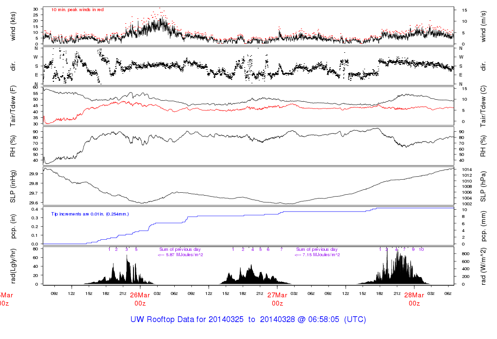The image size is (497, 339).
Task: Click the right axis label 'SLP (hPa)'
Action: click(x=483, y=186)
